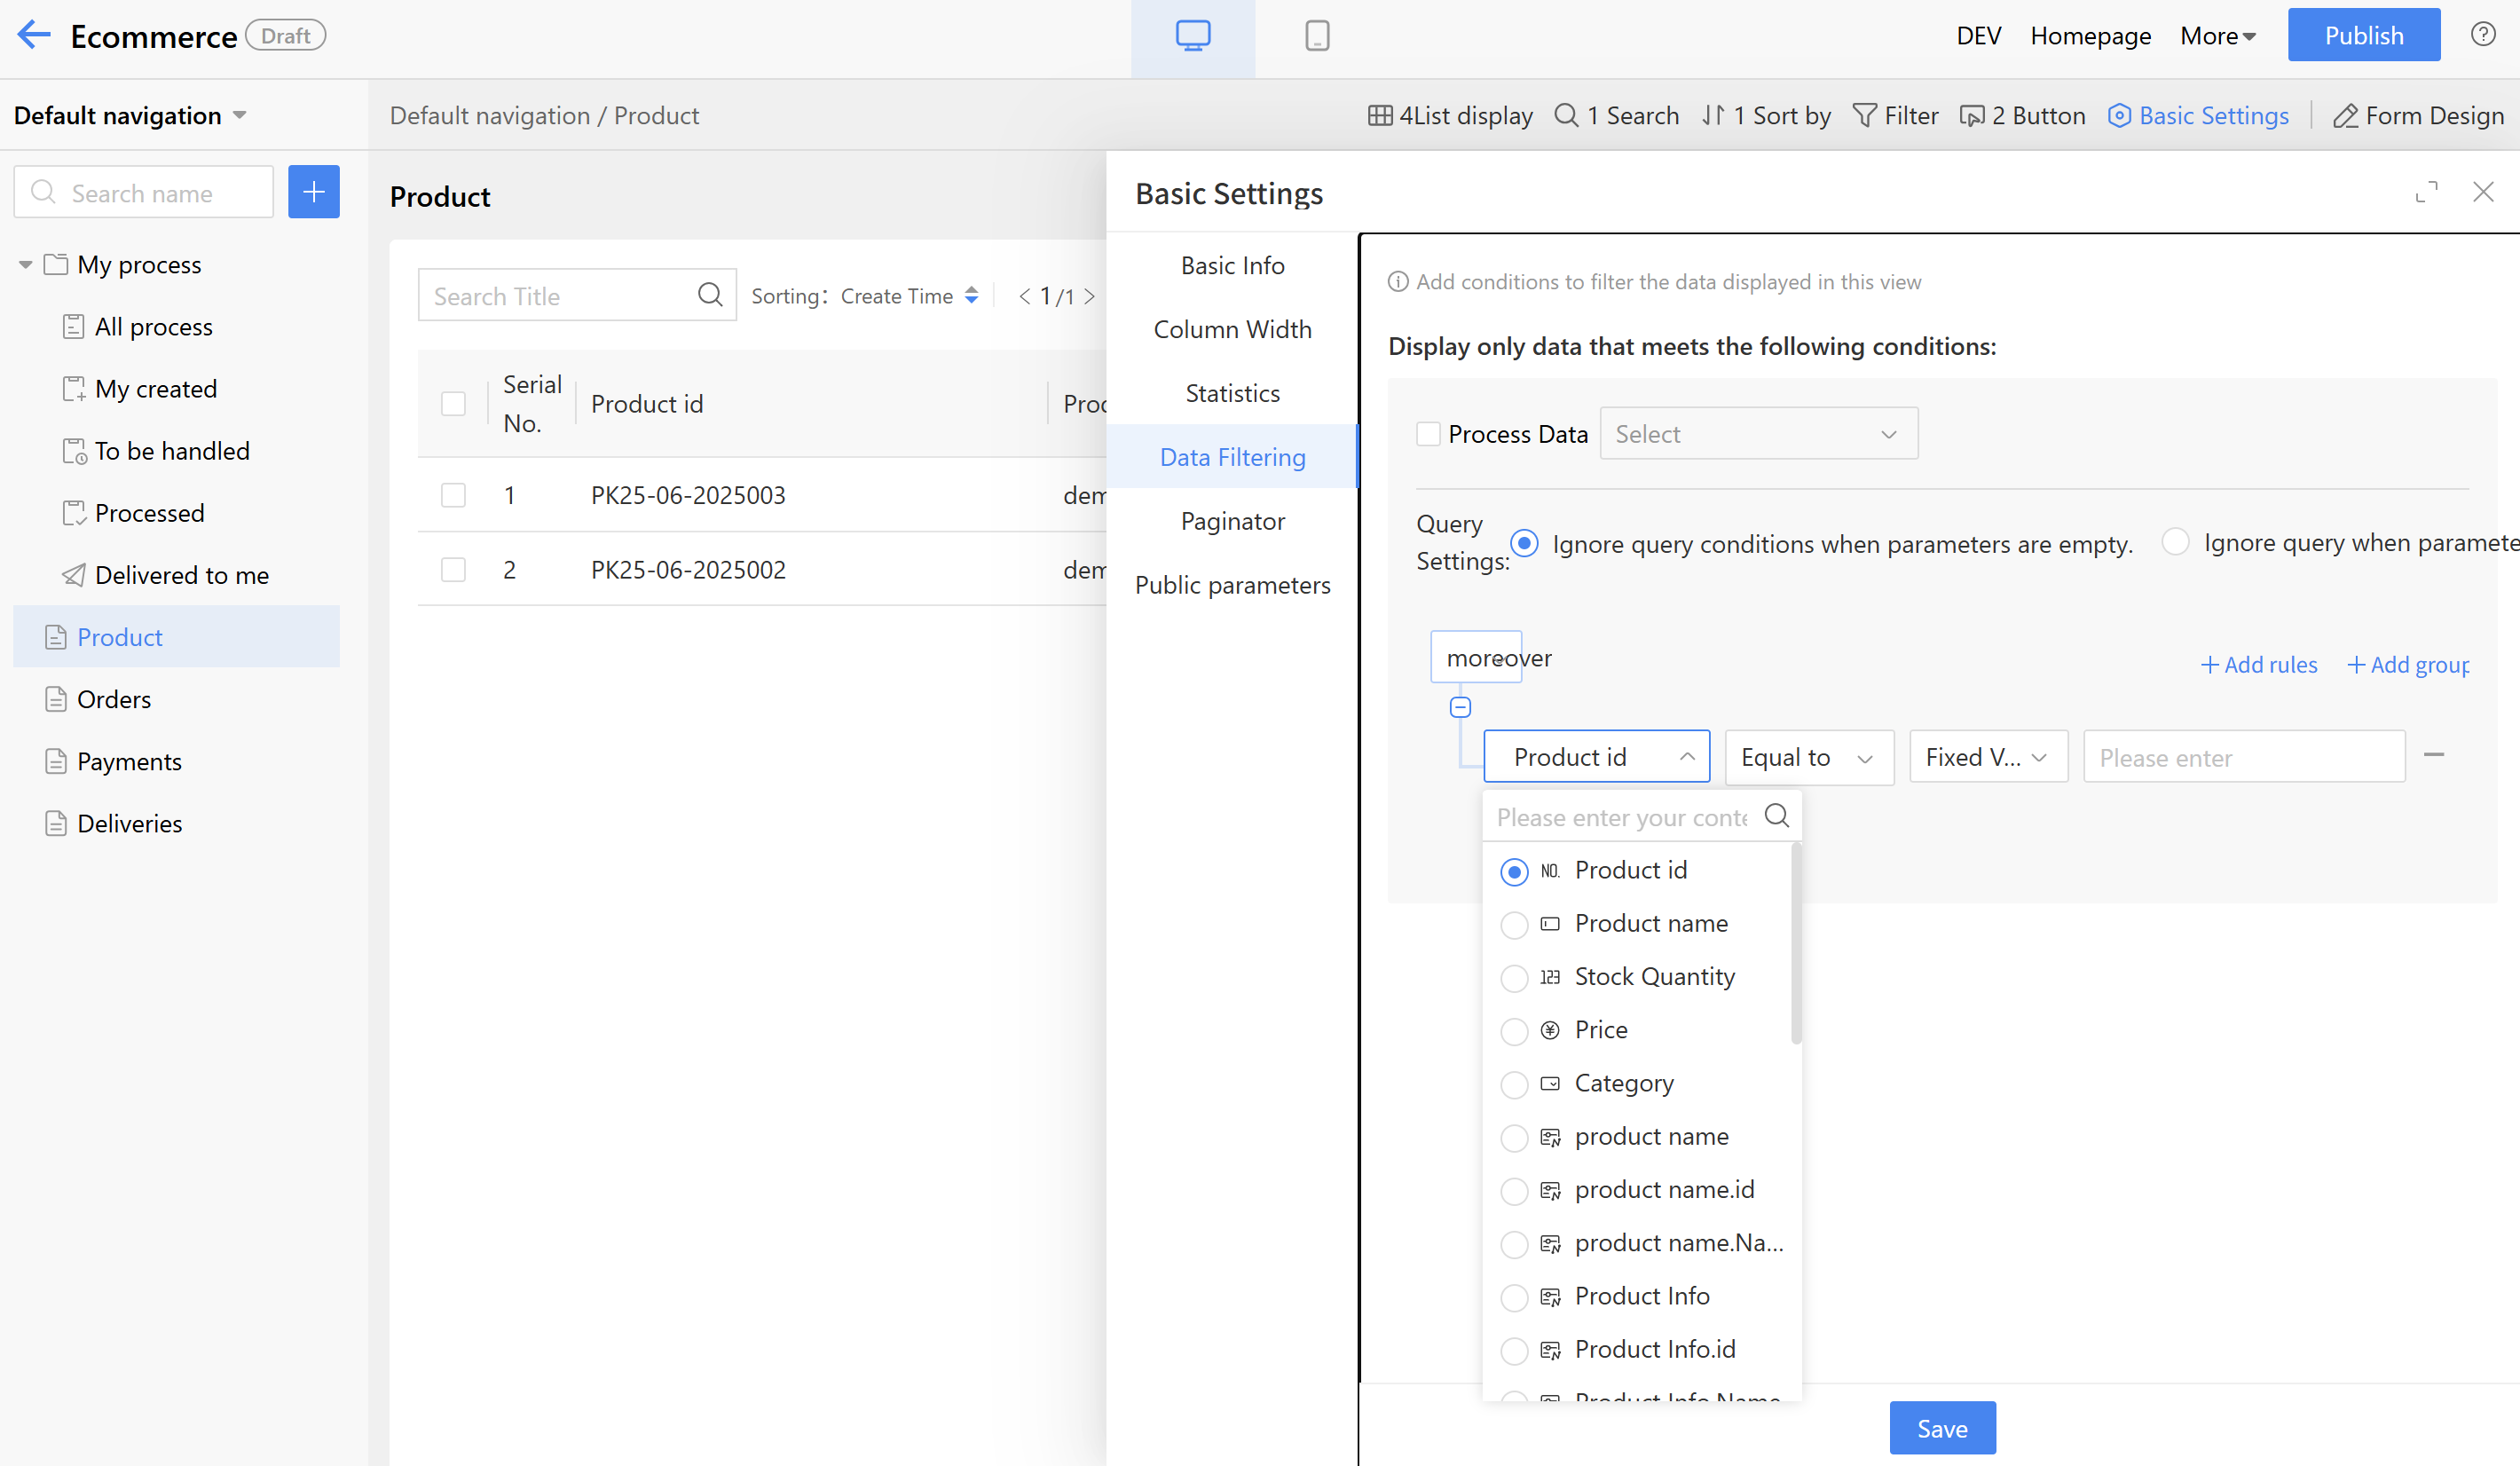Switch to the Paginator settings tab
The image size is (2520, 1466).
coord(1232,521)
